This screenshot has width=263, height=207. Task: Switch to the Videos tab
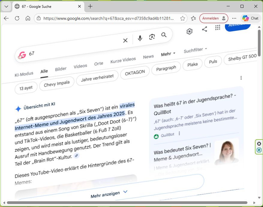80,66
